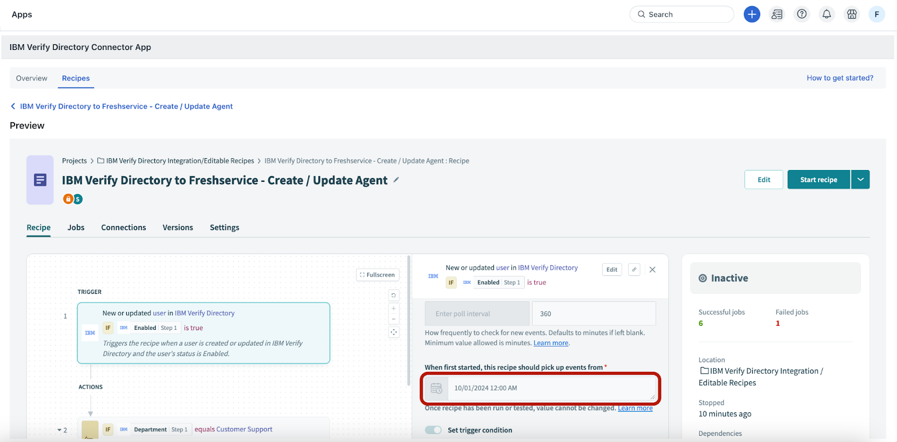
Task: Click the folder icon in breadcrumb
Action: [101, 160]
